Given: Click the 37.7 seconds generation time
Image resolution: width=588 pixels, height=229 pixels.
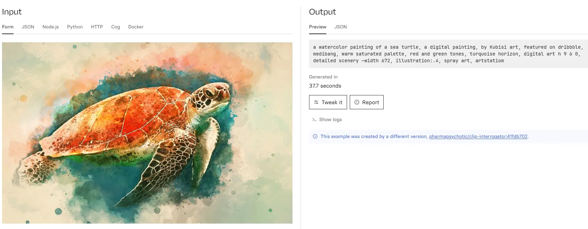Looking at the screenshot, I should tap(325, 86).
